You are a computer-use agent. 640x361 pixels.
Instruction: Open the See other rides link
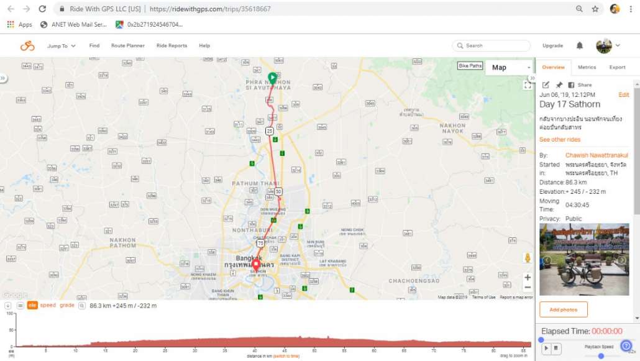[x=560, y=140]
